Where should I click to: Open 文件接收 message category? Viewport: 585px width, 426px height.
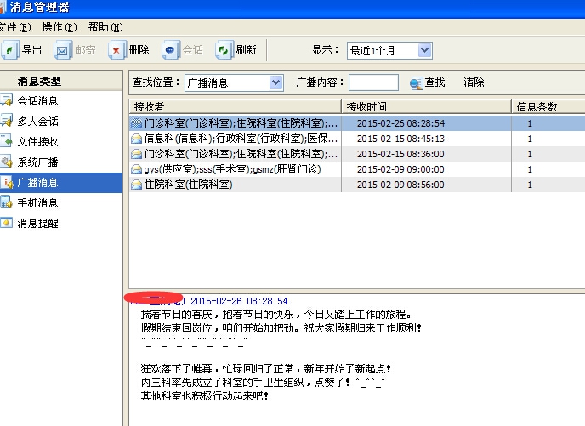point(37,142)
